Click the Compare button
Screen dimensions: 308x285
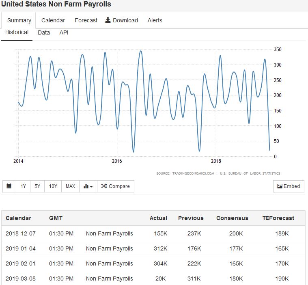(116, 186)
